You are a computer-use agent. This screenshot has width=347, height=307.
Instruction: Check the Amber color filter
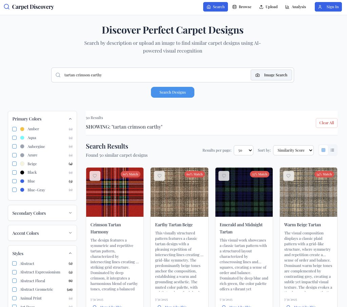point(14,129)
